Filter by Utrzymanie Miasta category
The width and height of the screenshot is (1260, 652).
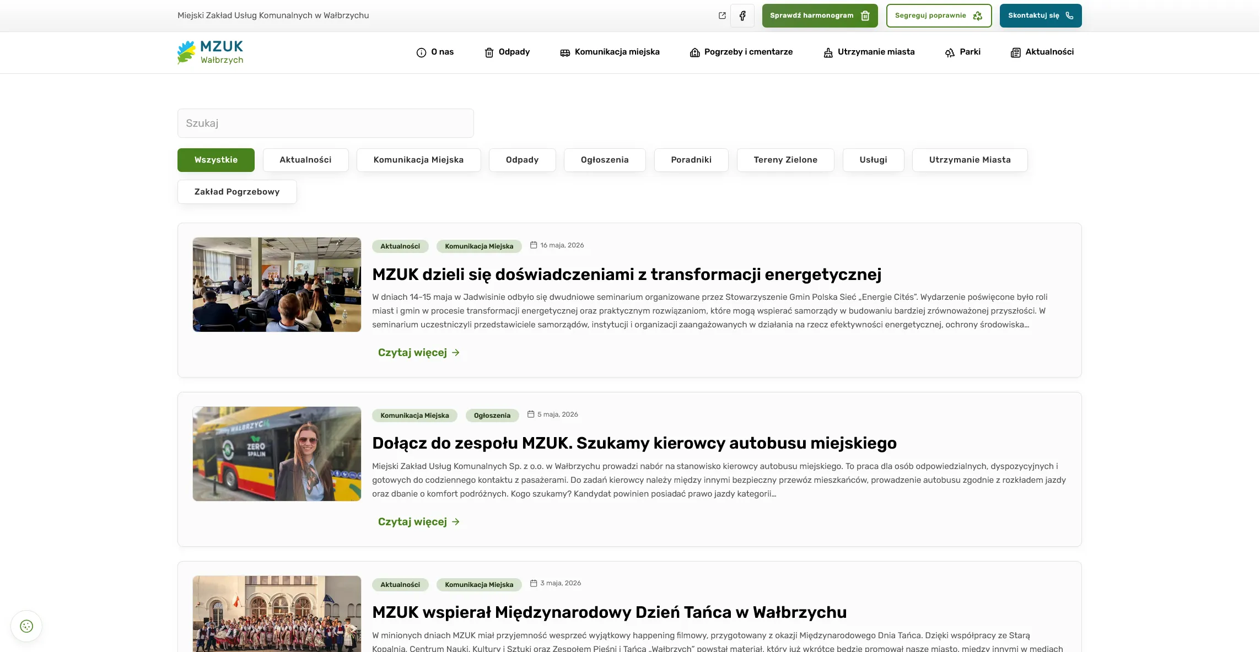pos(970,160)
